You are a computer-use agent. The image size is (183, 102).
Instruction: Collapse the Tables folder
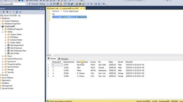(3, 32)
